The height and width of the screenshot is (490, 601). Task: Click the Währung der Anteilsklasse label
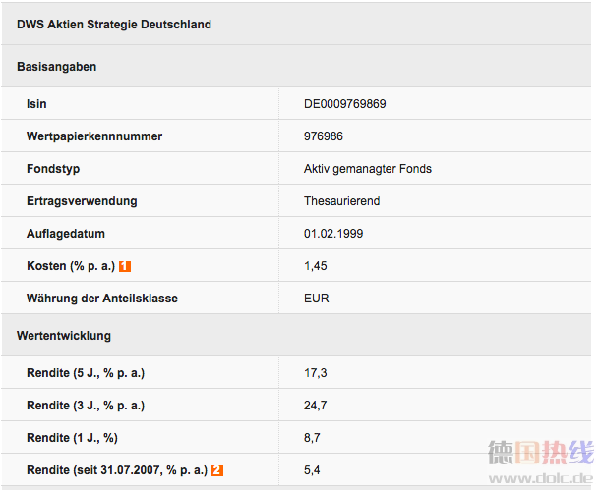(x=102, y=299)
